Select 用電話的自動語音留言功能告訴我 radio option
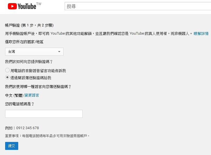211x155 pixels. (7, 70)
